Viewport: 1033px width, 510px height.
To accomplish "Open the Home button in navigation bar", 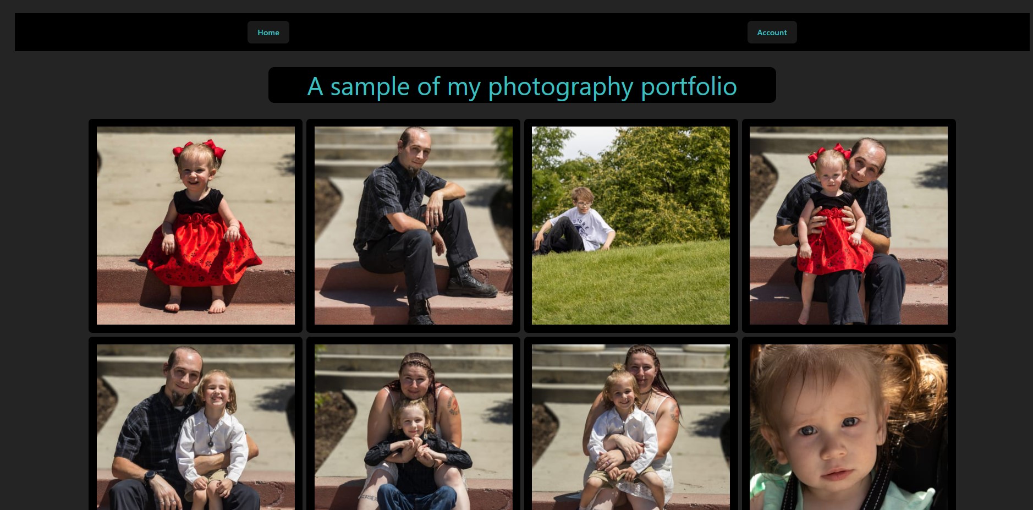I will pyautogui.click(x=268, y=32).
